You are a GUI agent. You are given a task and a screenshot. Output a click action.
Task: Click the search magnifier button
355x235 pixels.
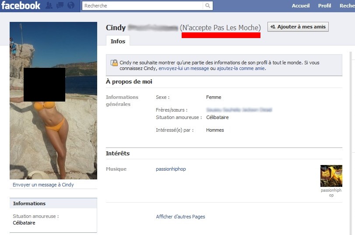point(207,6)
